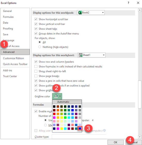Screen dimensions: 142x145
Task: Click the Gridline color dropdown arrow
Action: tap(60, 96)
